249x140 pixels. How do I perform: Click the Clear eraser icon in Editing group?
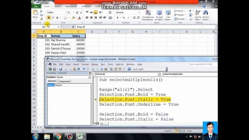190,19
